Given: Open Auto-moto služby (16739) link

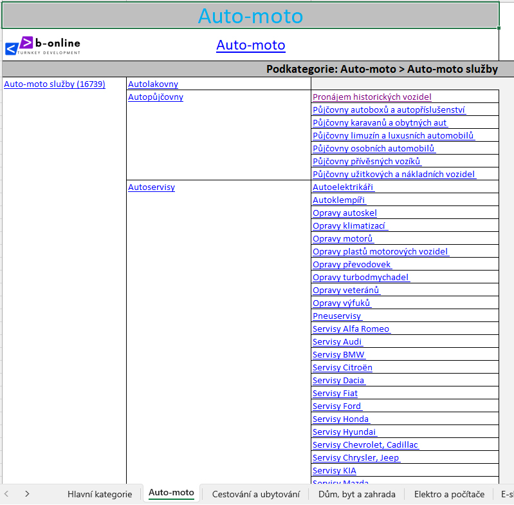Looking at the screenshot, I should (x=55, y=84).
